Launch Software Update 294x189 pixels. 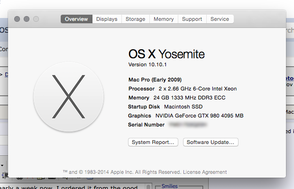coord(211,142)
